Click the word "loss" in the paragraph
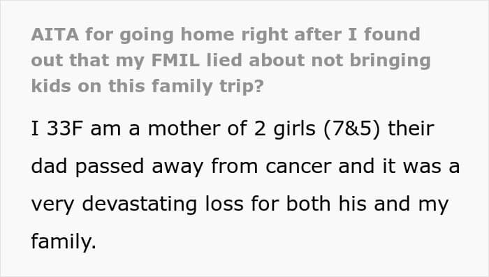Image resolution: width=489 pixels, height=277 pixels. [224, 204]
